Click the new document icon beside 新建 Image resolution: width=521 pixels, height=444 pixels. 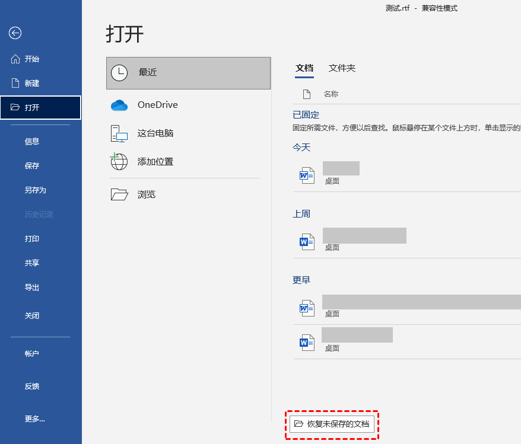(x=15, y=83)
